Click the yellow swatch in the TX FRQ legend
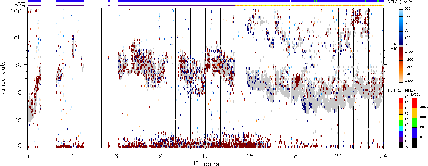428x166 pixels. pos(401,117)
